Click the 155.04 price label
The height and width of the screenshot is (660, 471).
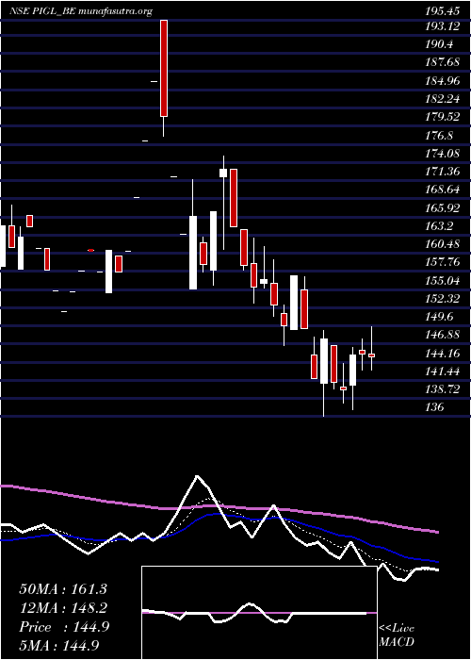tap(444, 281)
